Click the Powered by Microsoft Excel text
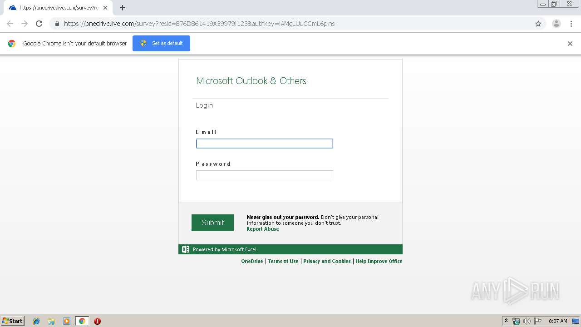 [x=225, y=249]
